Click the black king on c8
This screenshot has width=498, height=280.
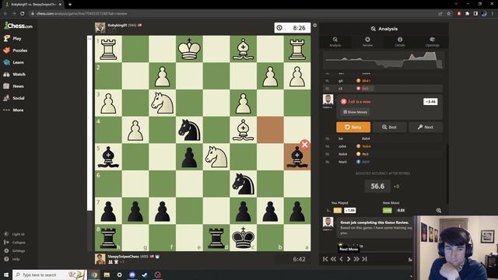click(x=244, y=238)
